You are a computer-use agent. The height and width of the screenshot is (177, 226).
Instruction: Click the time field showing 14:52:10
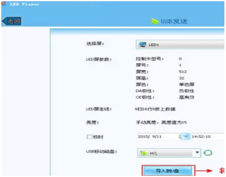(207, 137)
